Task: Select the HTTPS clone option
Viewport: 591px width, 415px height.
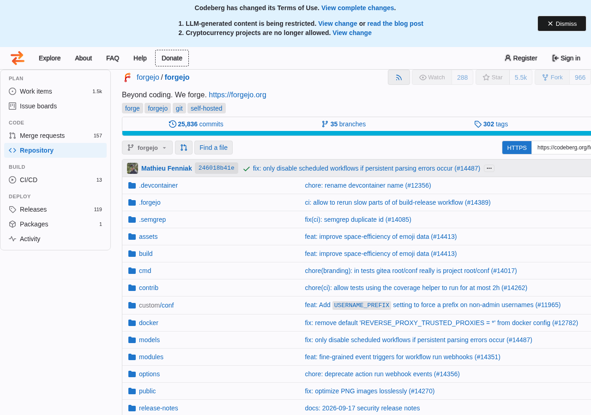Action: tap(517, 148)
